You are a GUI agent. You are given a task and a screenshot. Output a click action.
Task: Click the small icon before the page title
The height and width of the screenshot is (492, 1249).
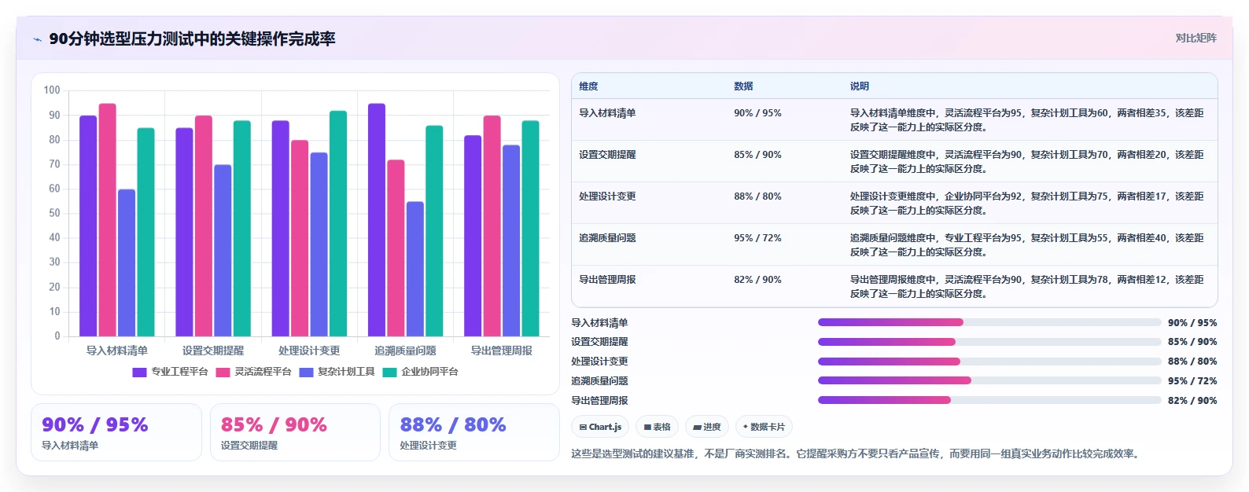pos(37,39)
